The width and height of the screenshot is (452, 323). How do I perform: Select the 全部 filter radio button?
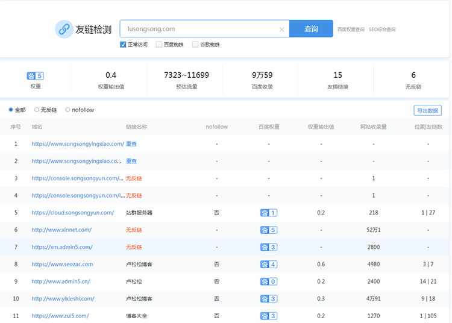click(x=11, y=110)
